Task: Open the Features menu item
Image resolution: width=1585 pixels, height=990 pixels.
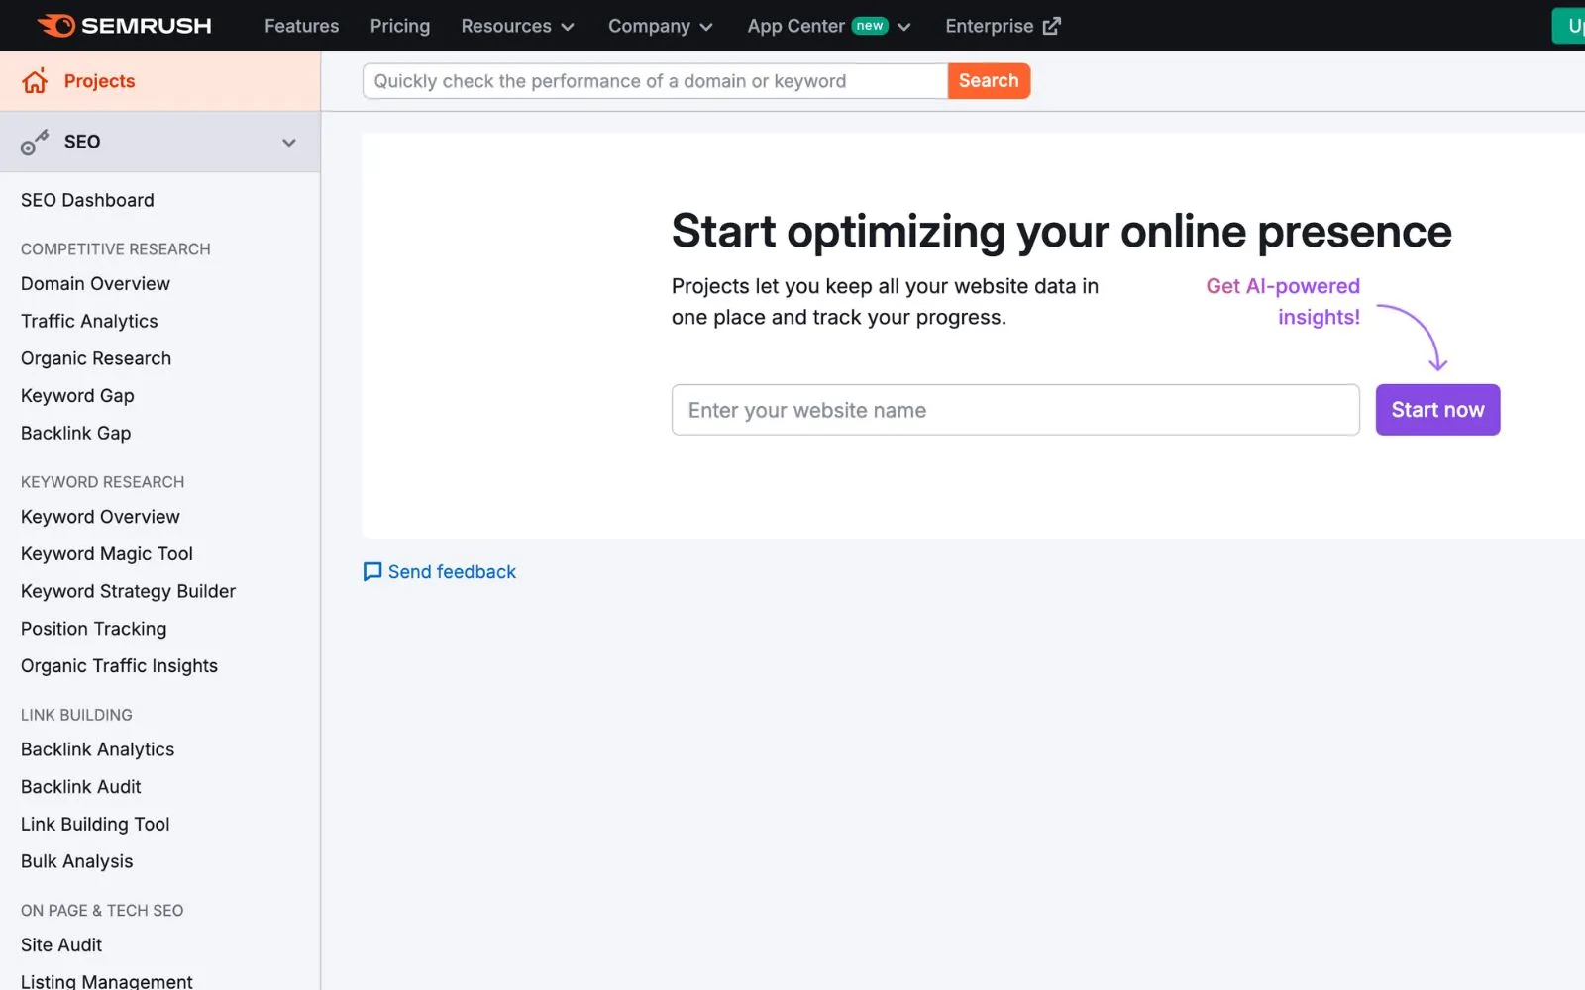Action: [301, 26]
